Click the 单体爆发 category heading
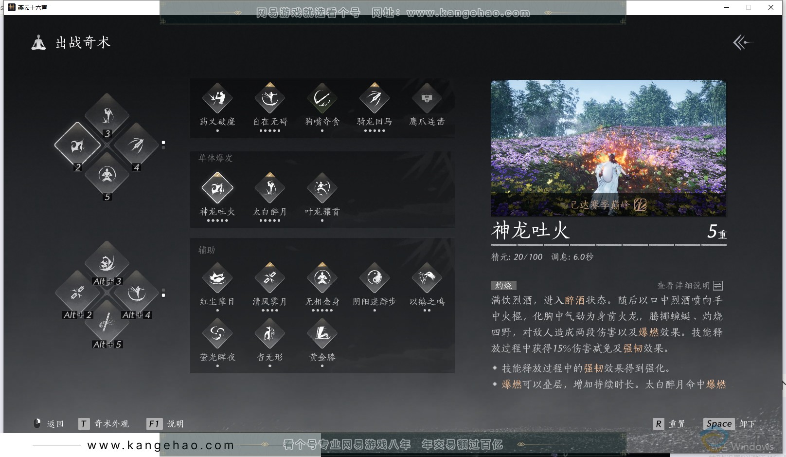786x457 pixels. tap(215, 158)
